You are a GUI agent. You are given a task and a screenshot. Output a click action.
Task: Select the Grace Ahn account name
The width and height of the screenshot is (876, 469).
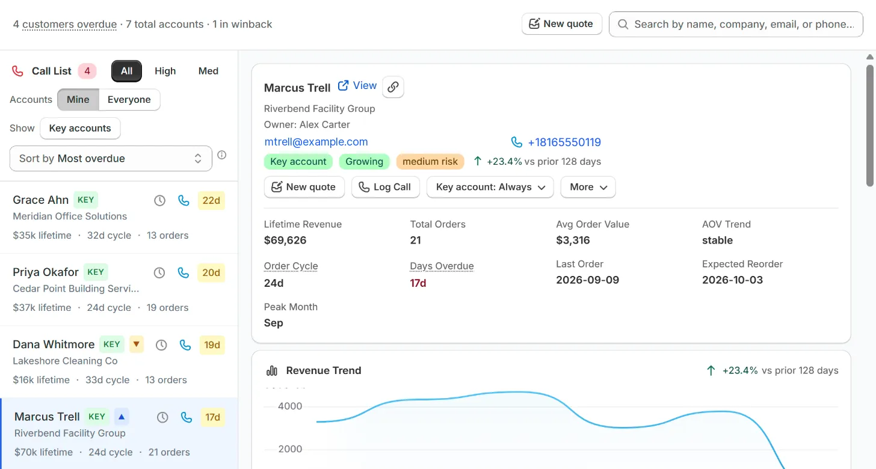coord(40,200)
